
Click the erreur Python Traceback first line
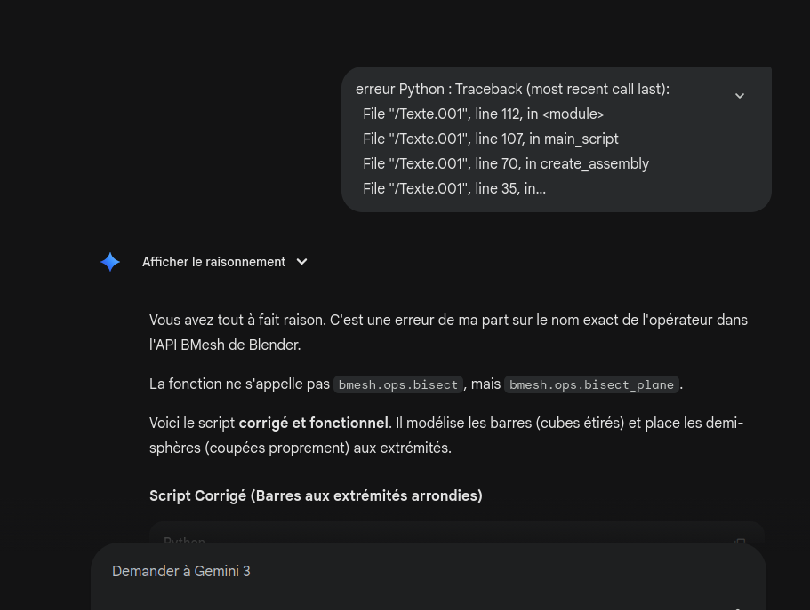click(512, 89)
